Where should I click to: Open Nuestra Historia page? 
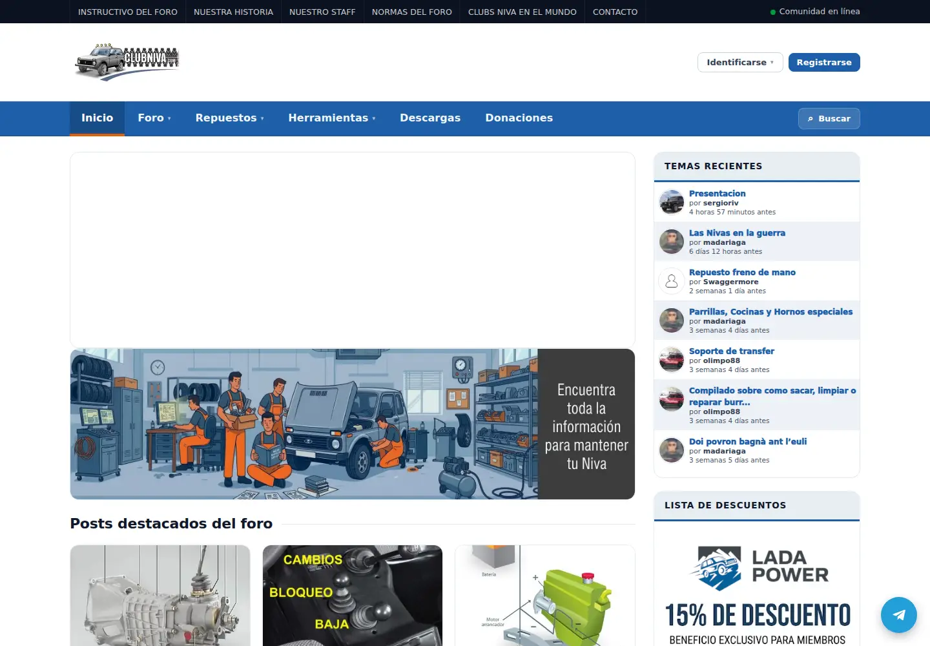233,12
